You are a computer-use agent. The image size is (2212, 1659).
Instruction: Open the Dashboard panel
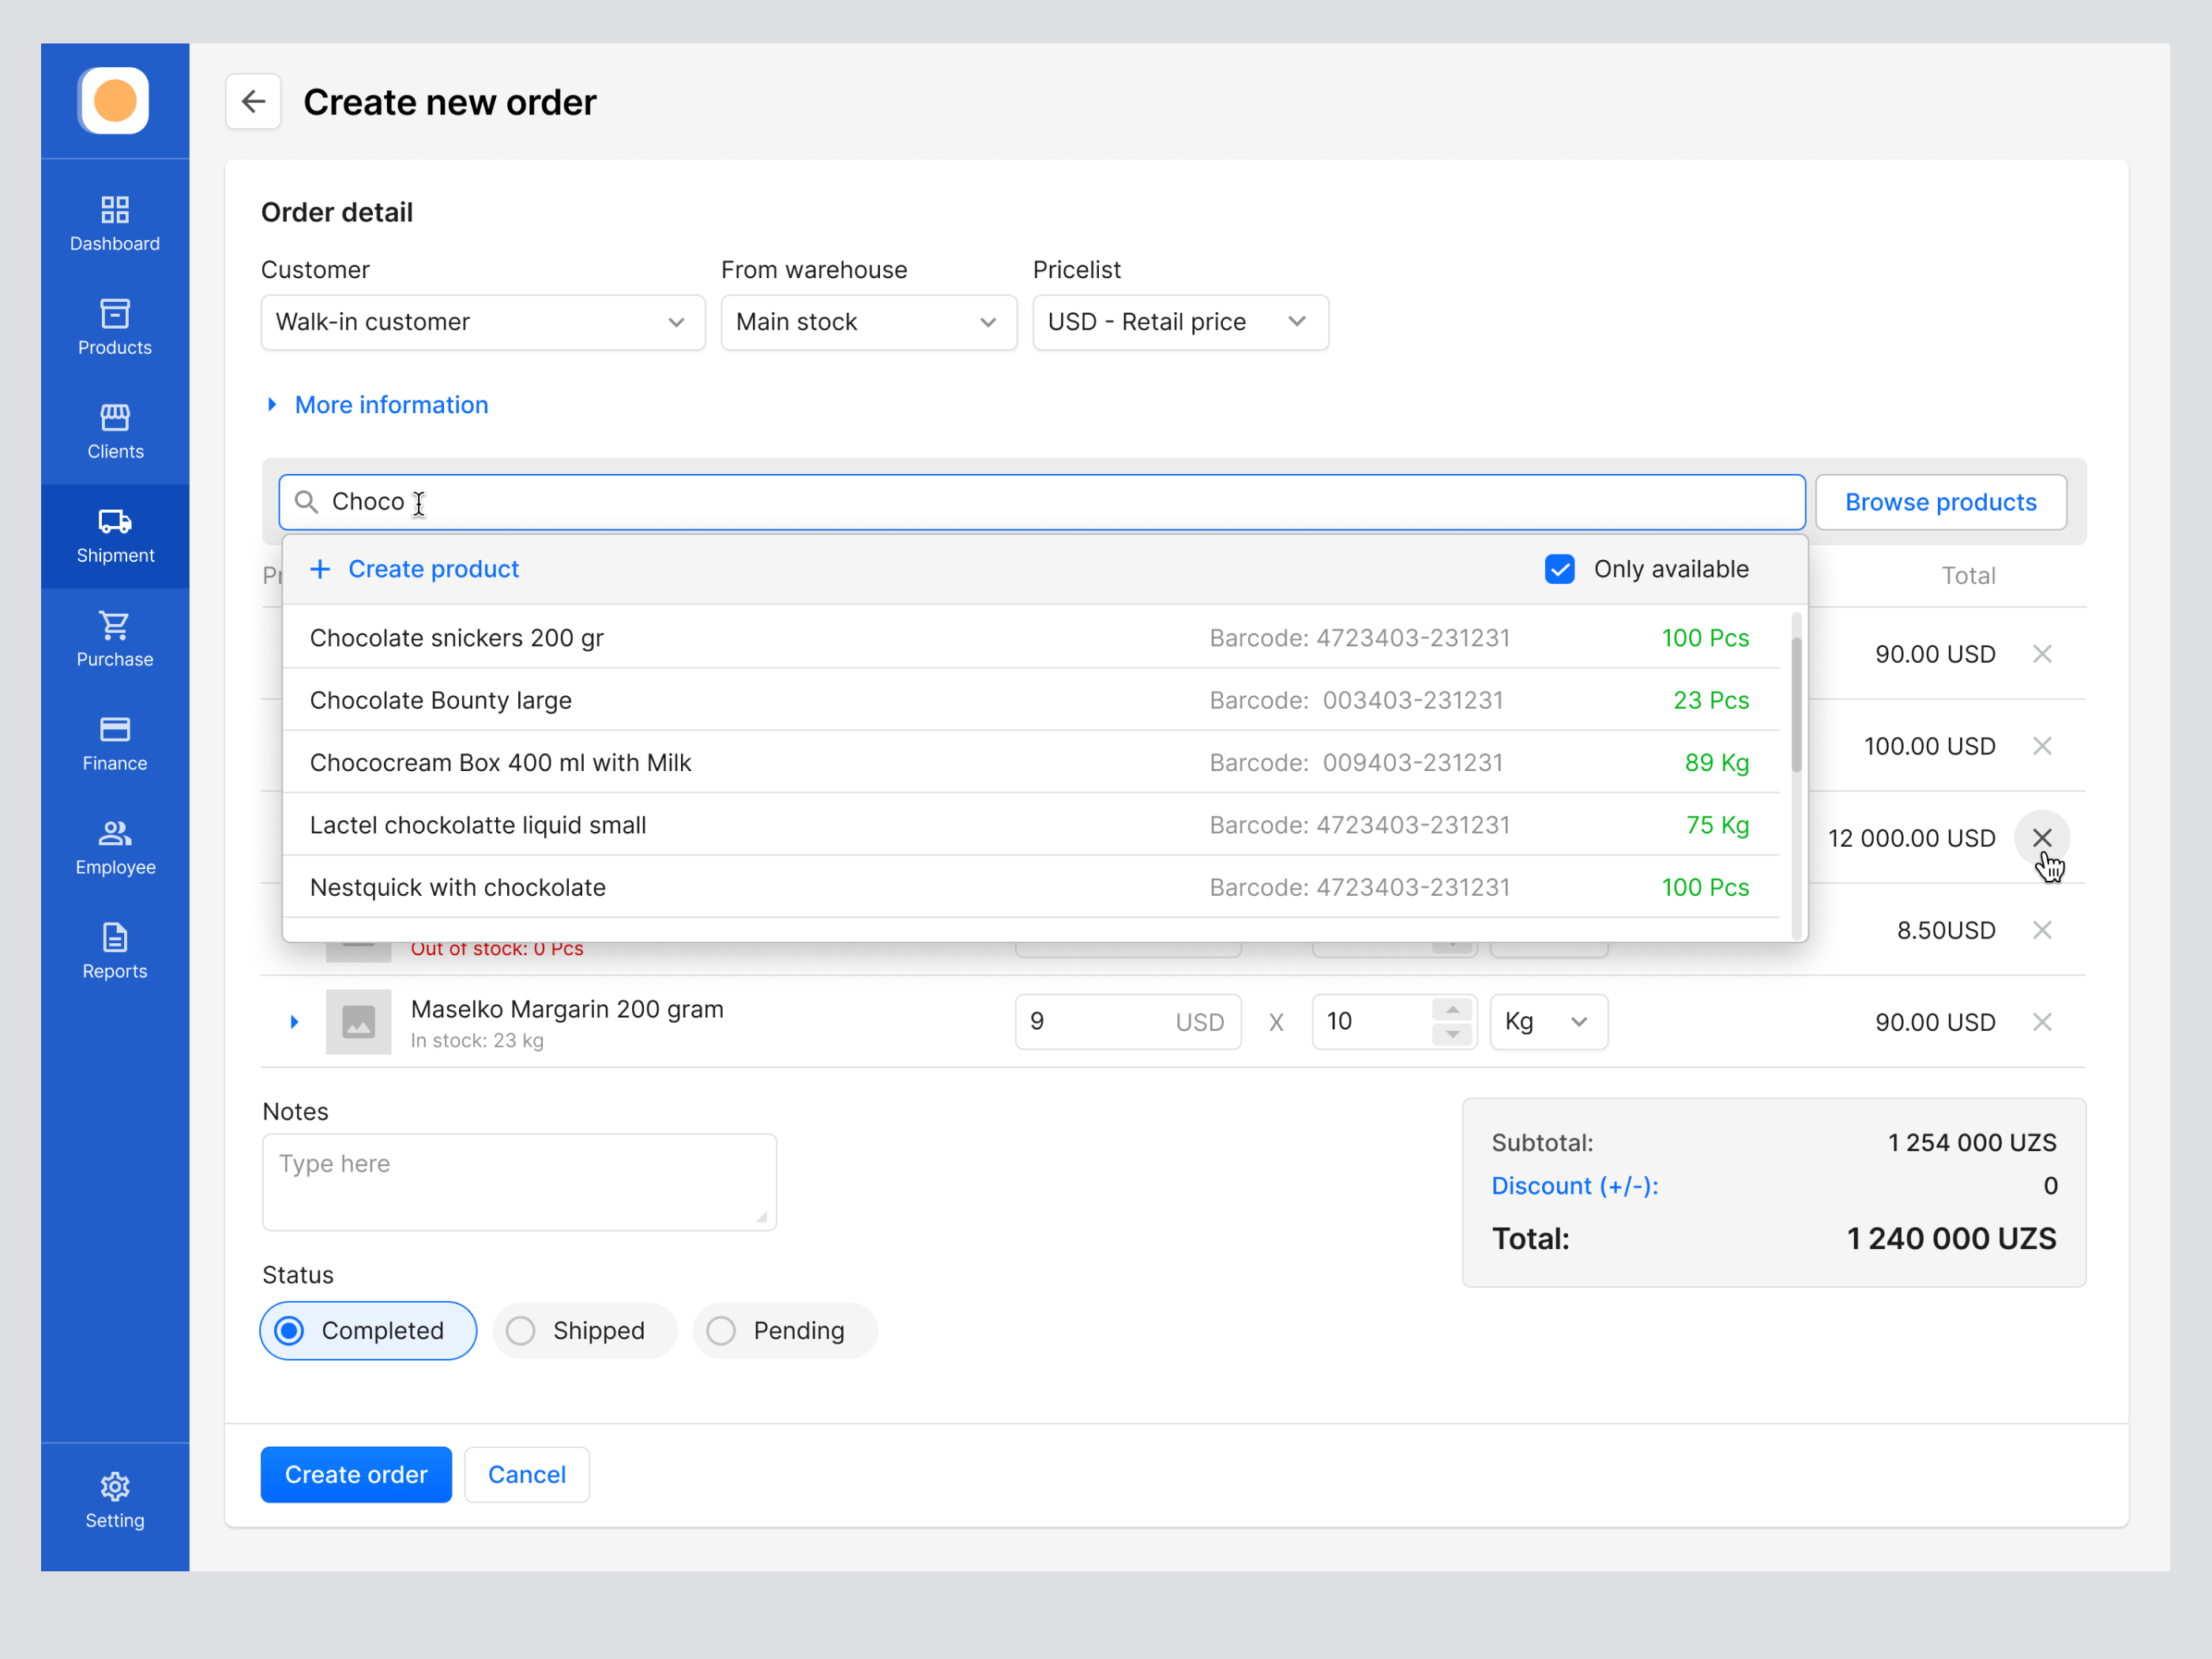click(114, 222)
